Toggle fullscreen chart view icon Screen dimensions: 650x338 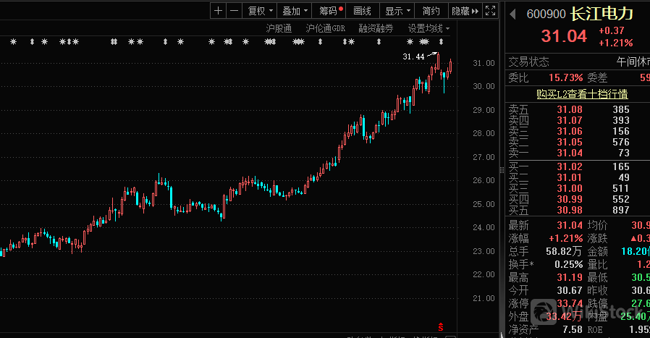491,11
